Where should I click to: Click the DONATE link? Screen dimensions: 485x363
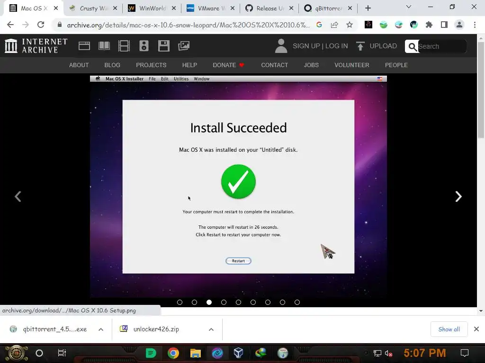228,65
